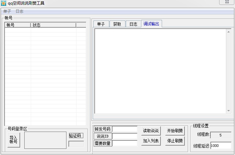Viewport: 235px width, 155px height.
Task: Focus the 转发号码 input field
Action: point(125,129)
